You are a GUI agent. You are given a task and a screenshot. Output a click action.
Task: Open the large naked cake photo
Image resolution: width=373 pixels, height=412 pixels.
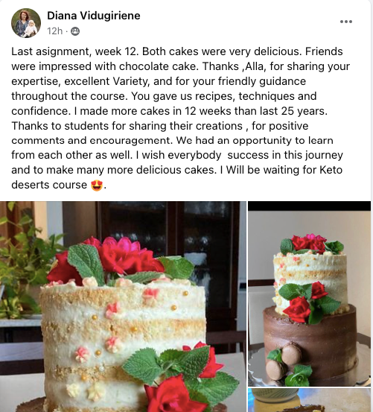coord(123,307)
